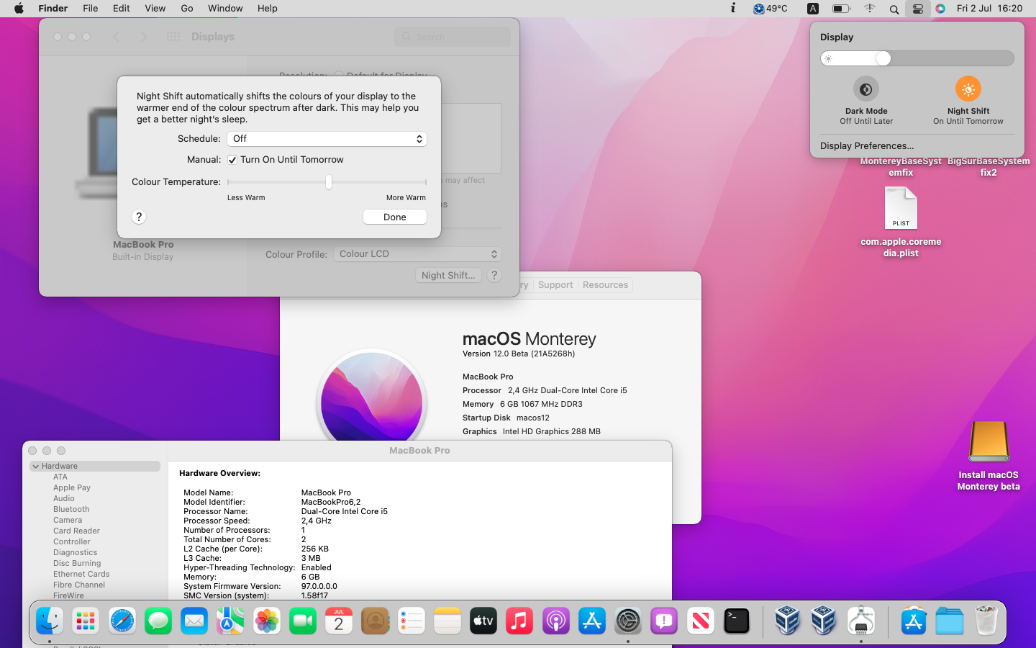Open the Finder File menu

click(x=90, y=9)
